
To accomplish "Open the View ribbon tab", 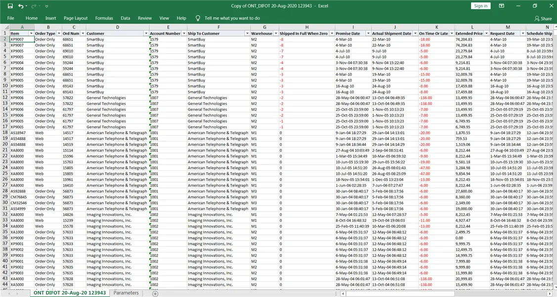I will click(164, 18).
